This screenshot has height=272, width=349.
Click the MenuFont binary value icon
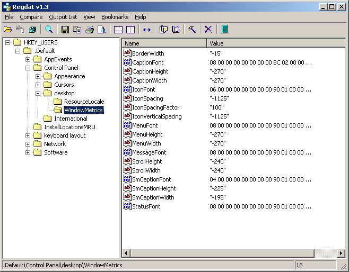tap(127, 125)
